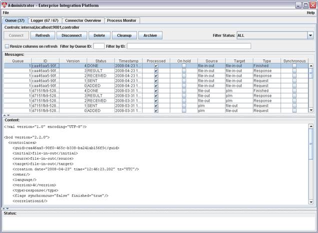Image resolution: width=318 pixels, height=233 pixels.
Task: Click the messages table scrollbar thumb
Action: (x=310, y=73)
